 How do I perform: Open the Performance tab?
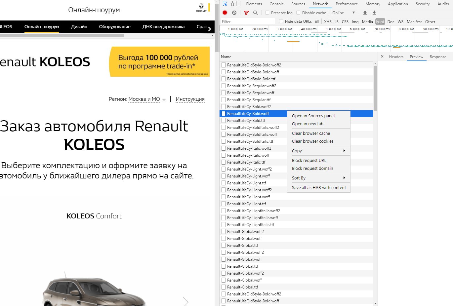[x=347, y=4]
